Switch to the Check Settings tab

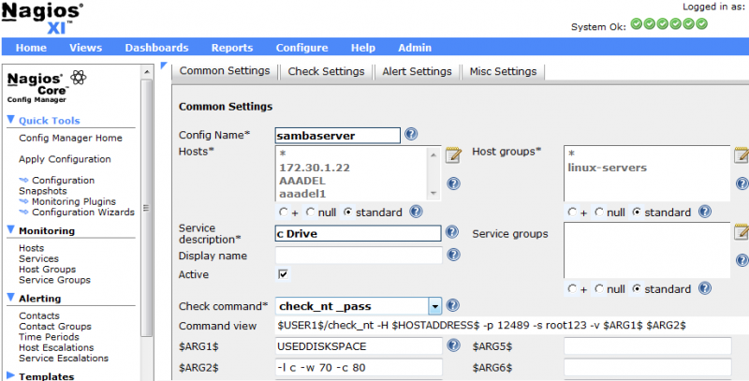(x=326, y=72)
